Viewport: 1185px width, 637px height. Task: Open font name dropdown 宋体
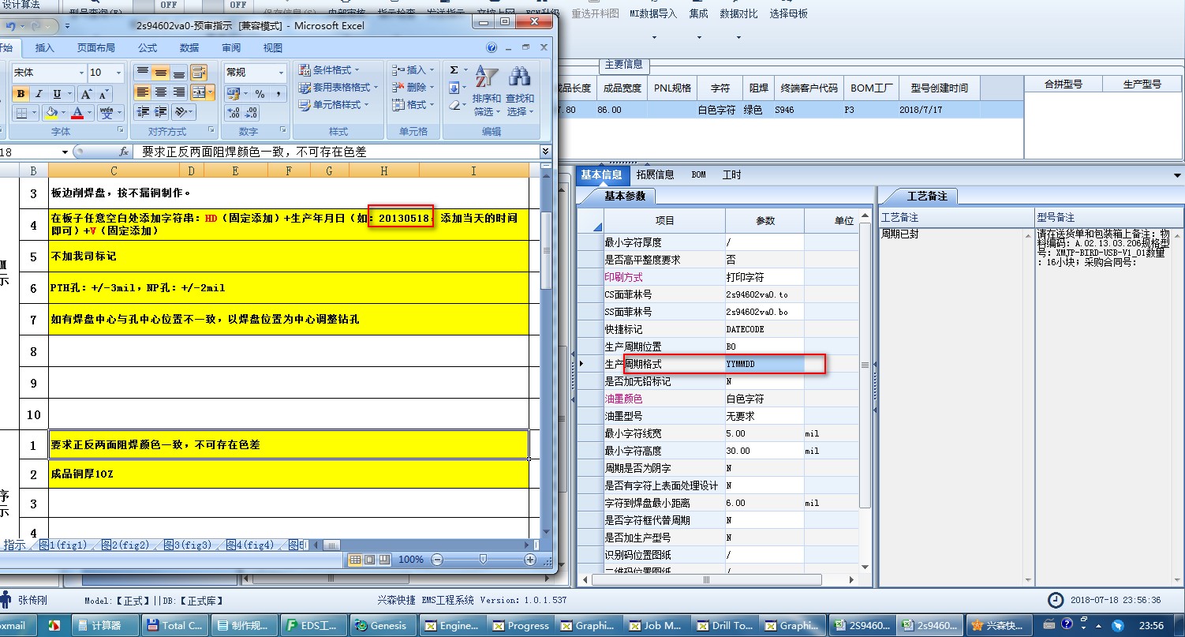coord(80,73)
